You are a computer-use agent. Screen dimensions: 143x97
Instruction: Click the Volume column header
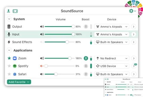click(61, 19)
